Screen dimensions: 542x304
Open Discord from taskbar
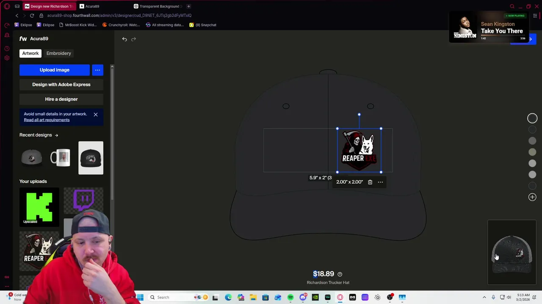click(303, 297)
